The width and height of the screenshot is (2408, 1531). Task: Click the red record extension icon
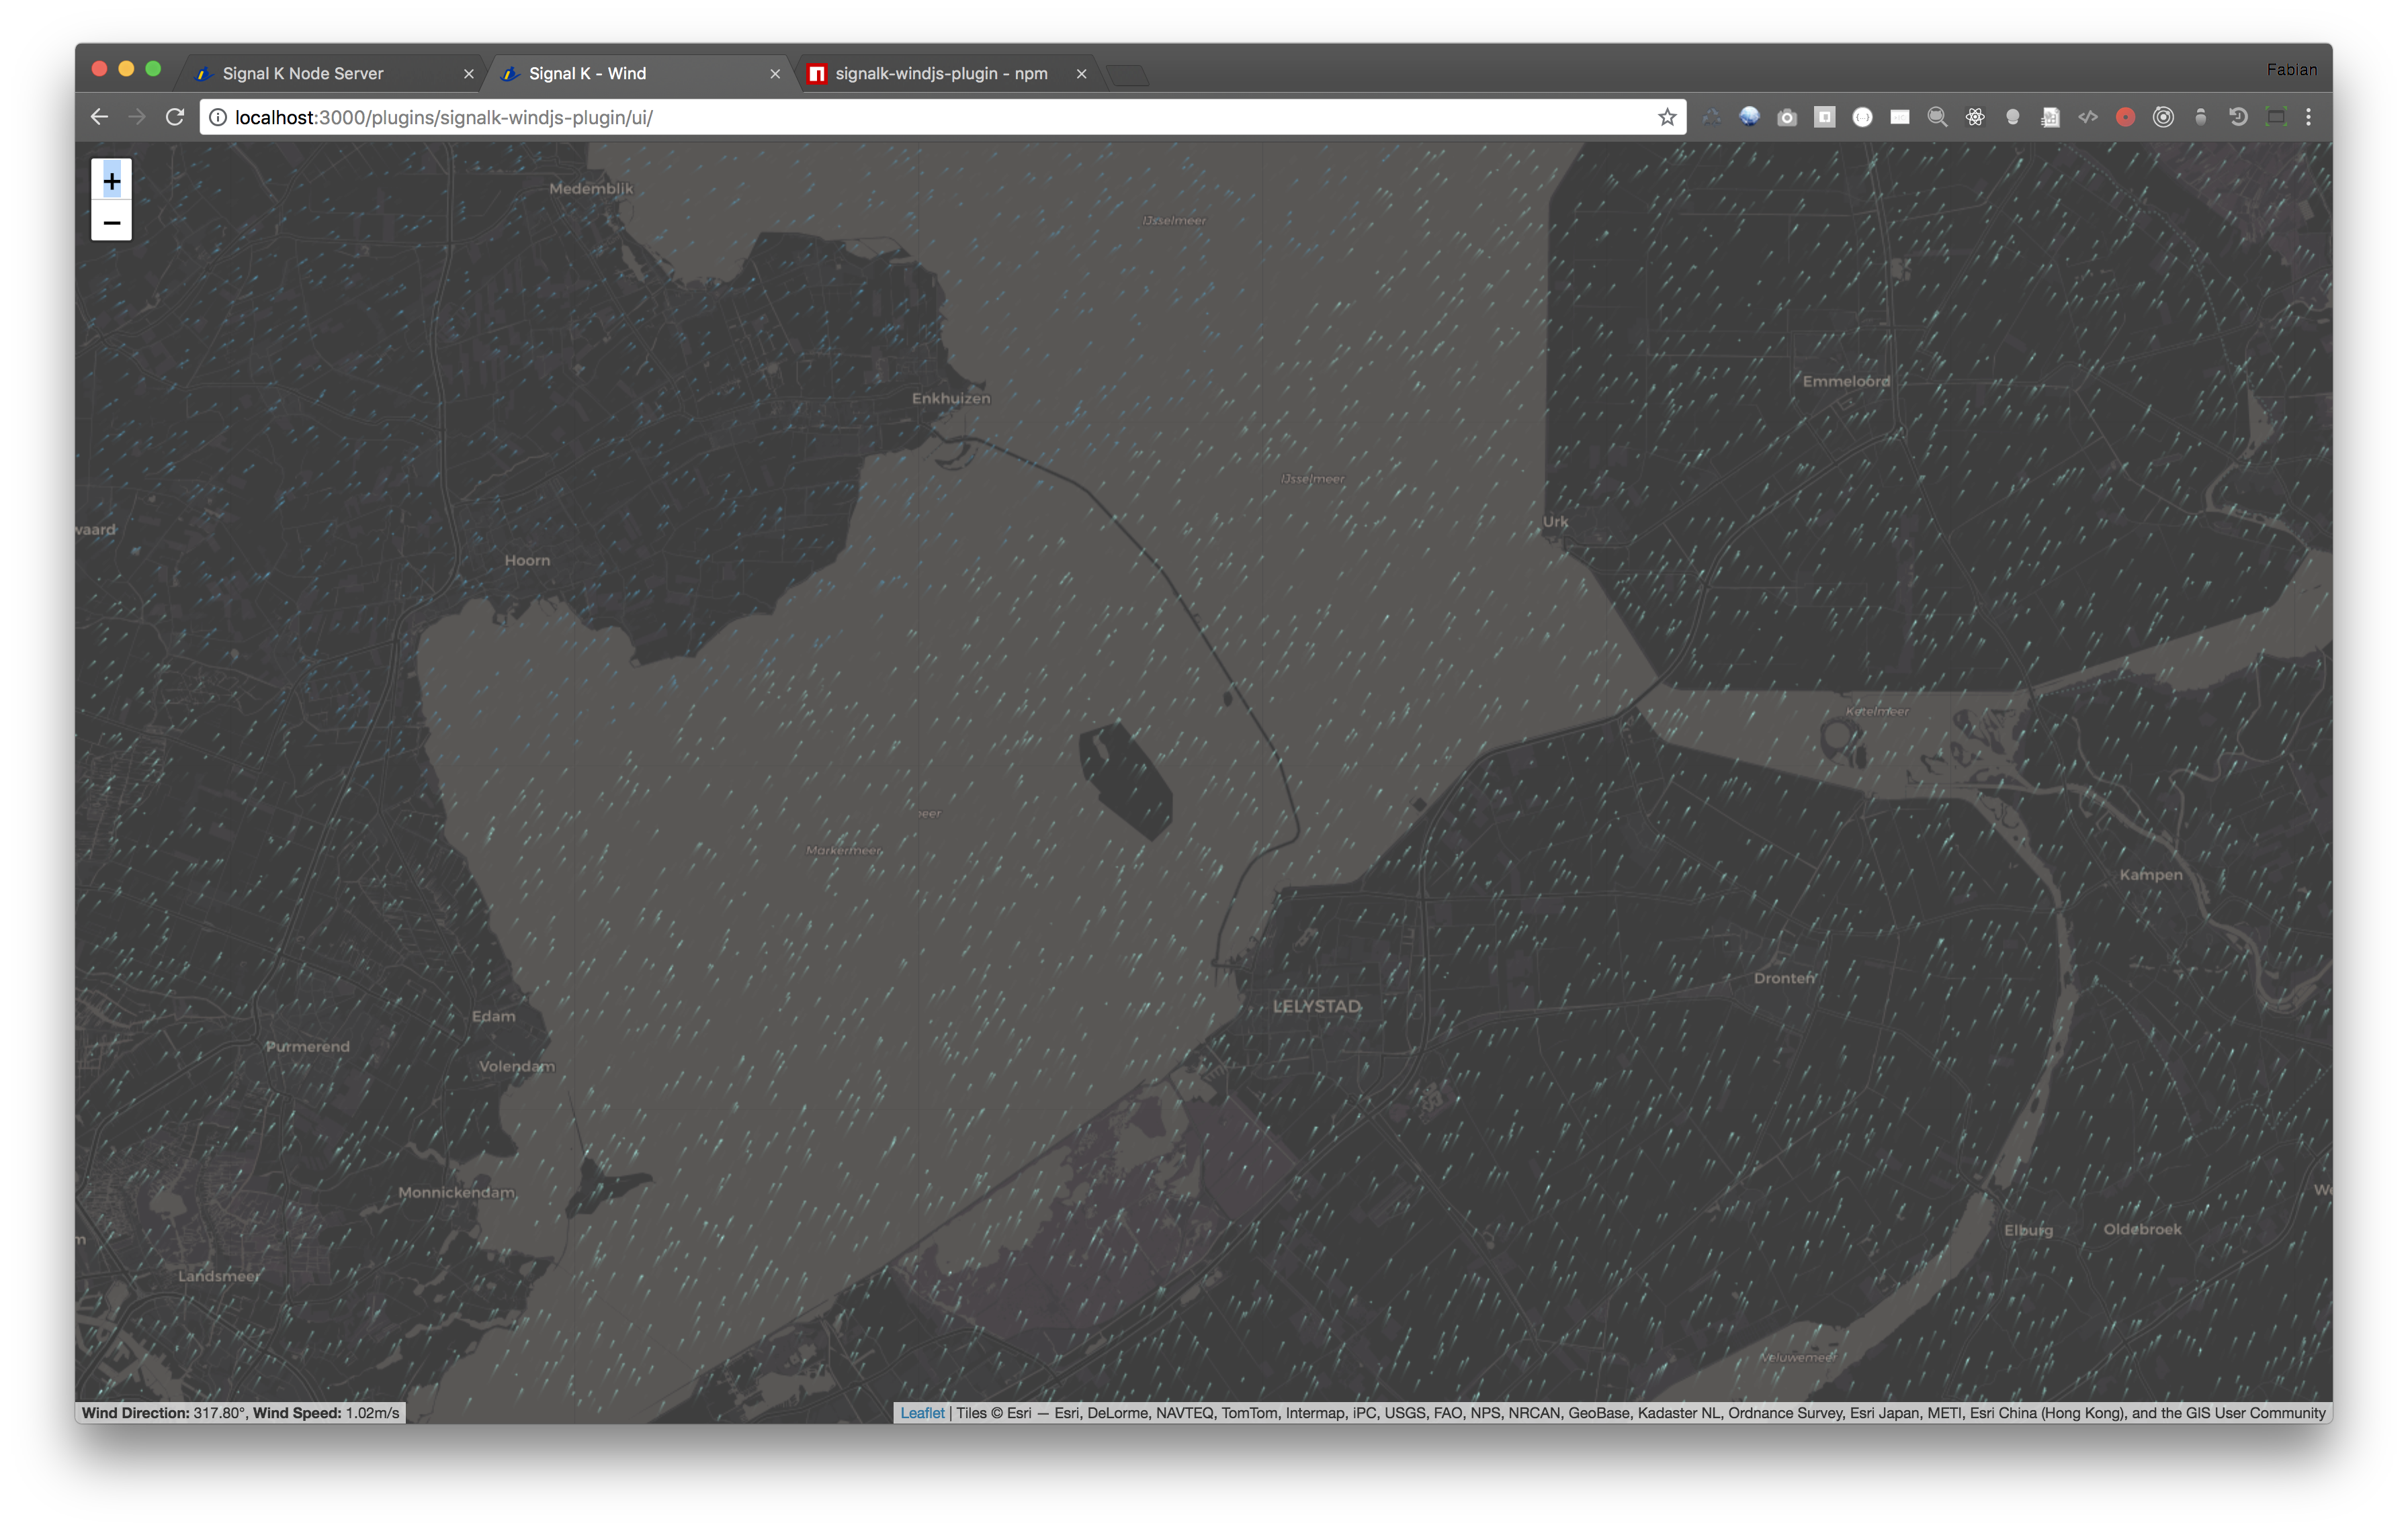coord(2125,117)
